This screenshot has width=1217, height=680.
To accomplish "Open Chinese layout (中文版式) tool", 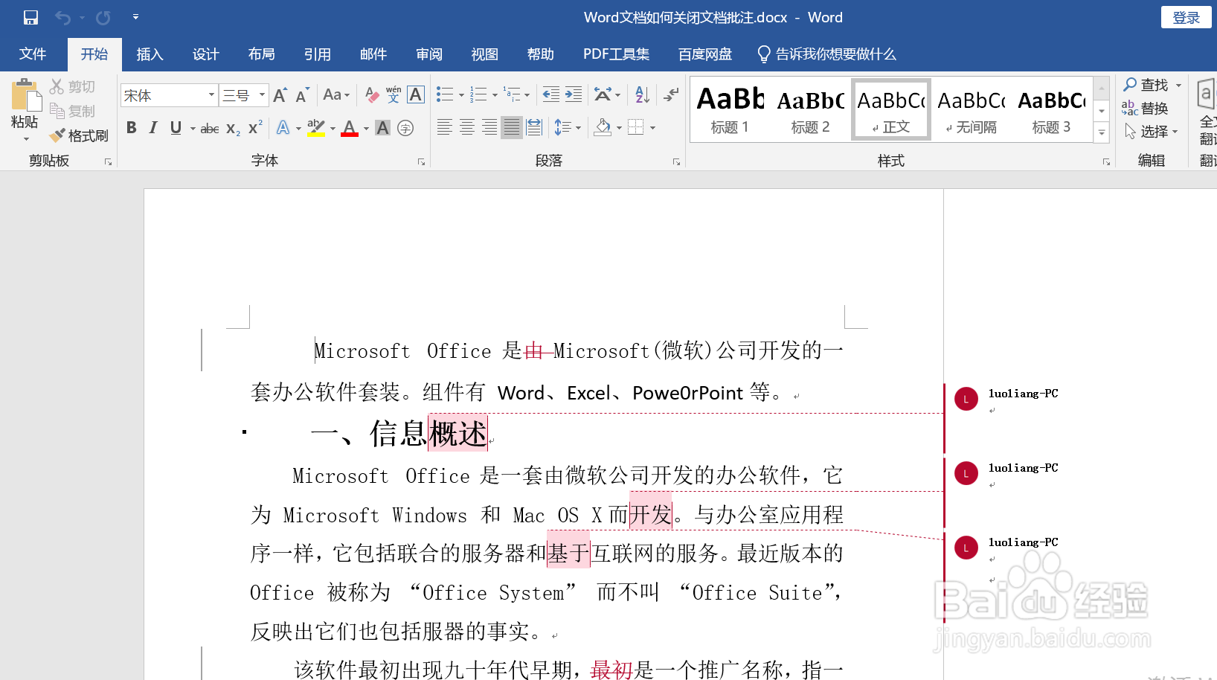I will (603, 94).
